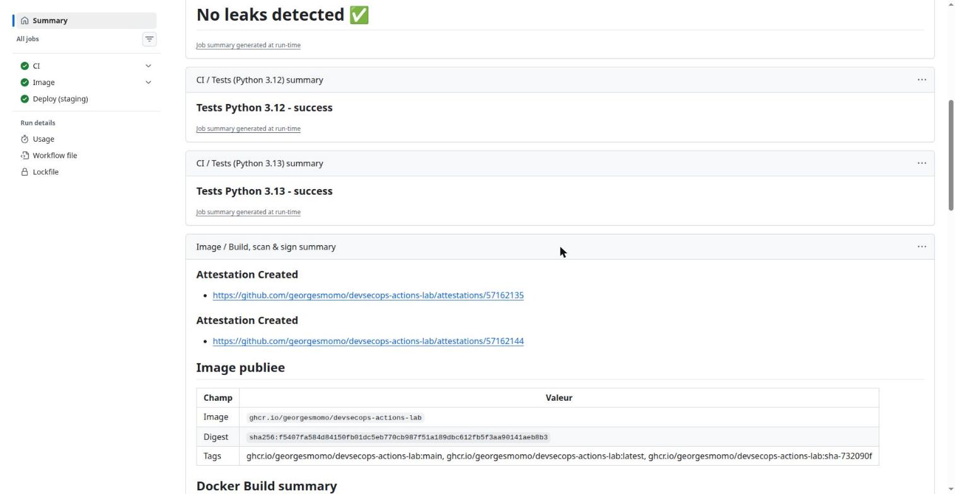Open attestation link ending 57162144
Viewport: 955px width, 494px height.
368,342
